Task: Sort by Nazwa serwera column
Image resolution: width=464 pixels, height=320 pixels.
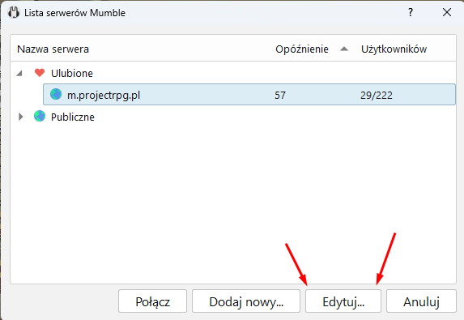Action: point(53,49)
